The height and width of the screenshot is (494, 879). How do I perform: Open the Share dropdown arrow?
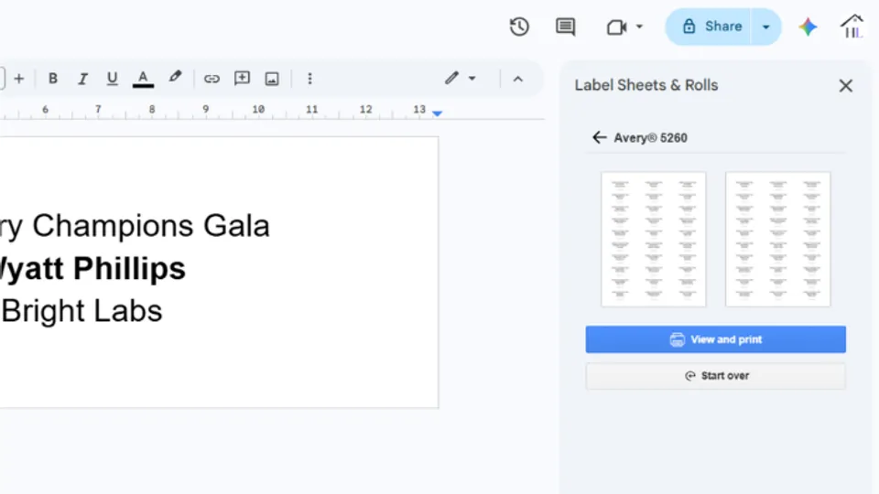(765, 27)
